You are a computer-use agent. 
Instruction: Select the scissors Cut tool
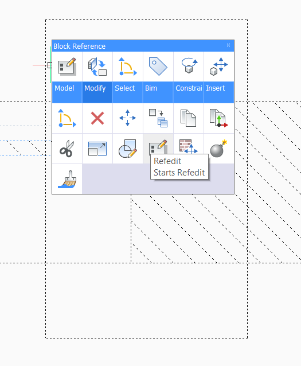67,149
